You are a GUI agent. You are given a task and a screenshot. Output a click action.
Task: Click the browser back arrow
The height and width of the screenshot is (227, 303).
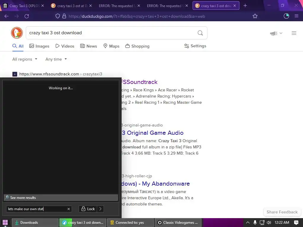click(7, 16)
